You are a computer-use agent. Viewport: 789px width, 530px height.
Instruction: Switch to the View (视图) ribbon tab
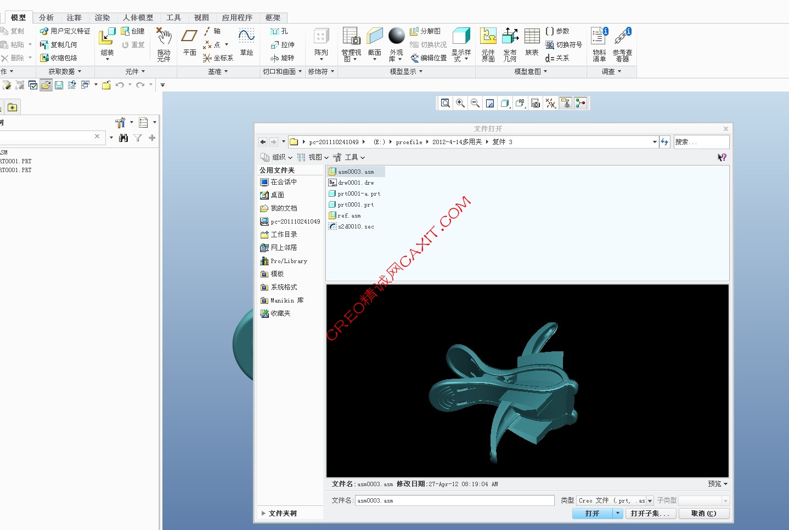coord(201,18)
